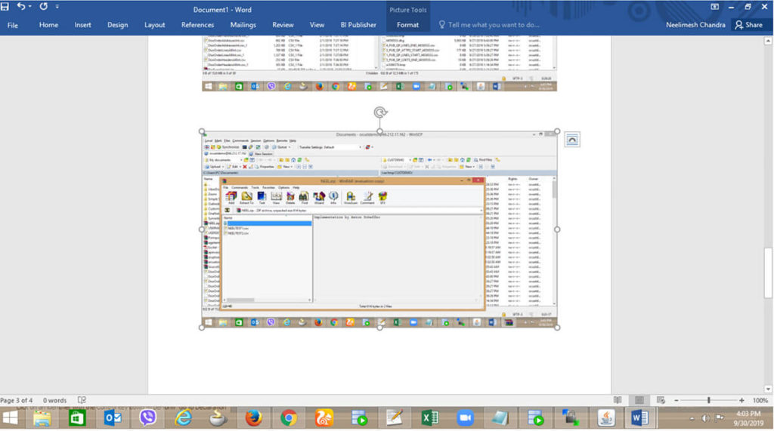Click the 0 words count in status bar

[54, 400]
